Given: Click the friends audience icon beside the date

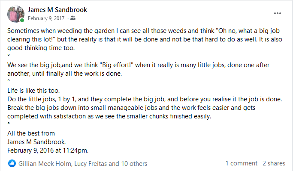Looking at the screenshot, I should pos(73,18).
